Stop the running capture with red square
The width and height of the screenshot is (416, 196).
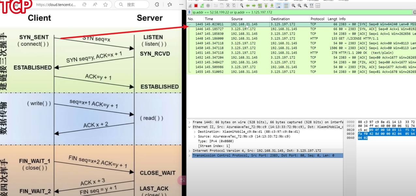tap(196, 6)
